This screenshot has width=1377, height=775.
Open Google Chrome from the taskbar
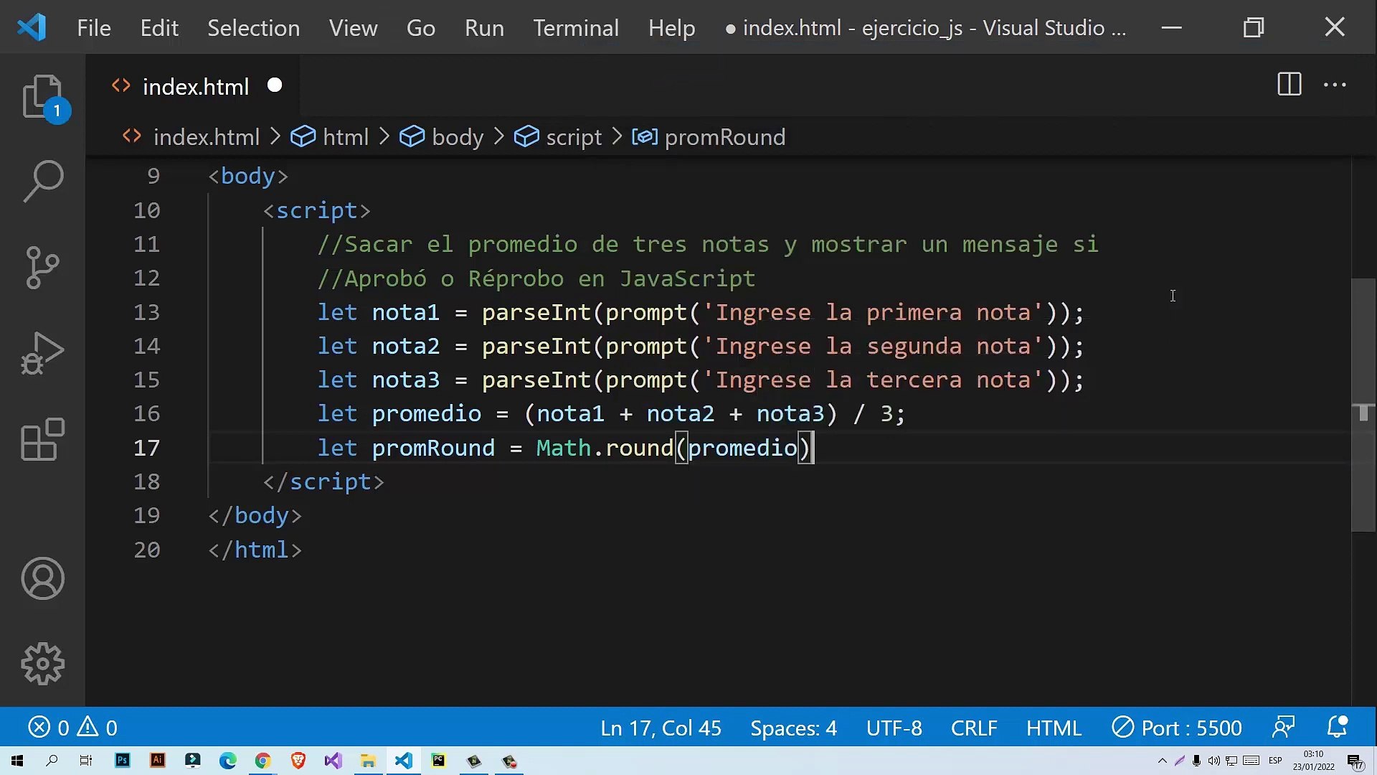click(x=262, y=761)
